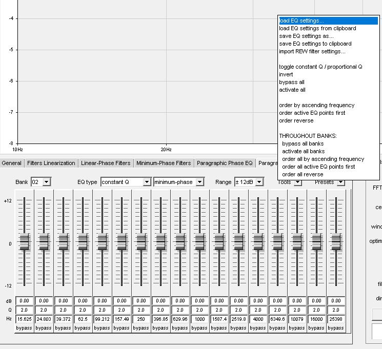Switch to the General tab

click(11, 163)
